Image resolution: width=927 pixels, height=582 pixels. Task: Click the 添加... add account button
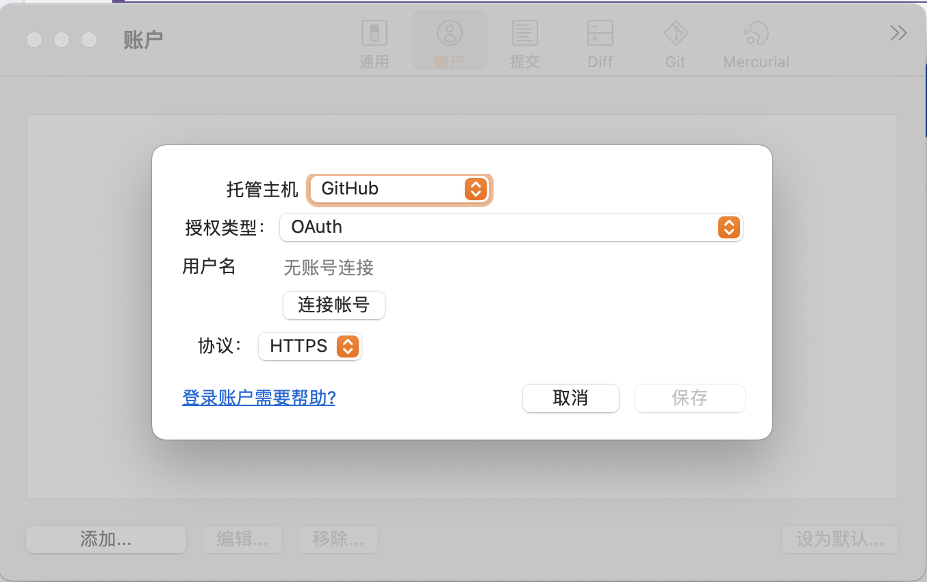point(106,539)
